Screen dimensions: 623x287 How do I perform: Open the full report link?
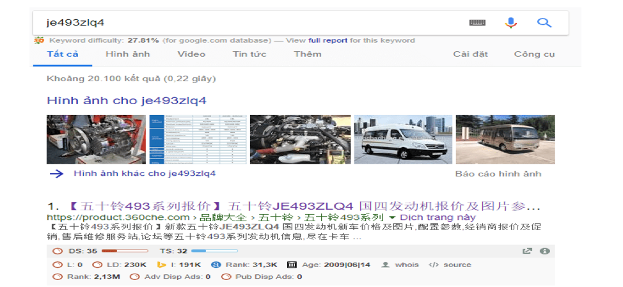[x=327, y=40]
